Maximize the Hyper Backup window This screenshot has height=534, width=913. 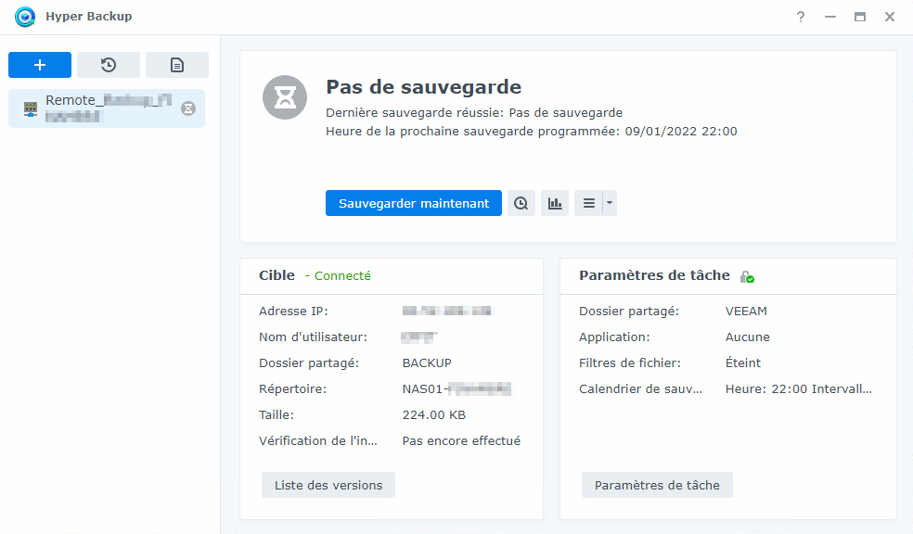tap(860, 17)
